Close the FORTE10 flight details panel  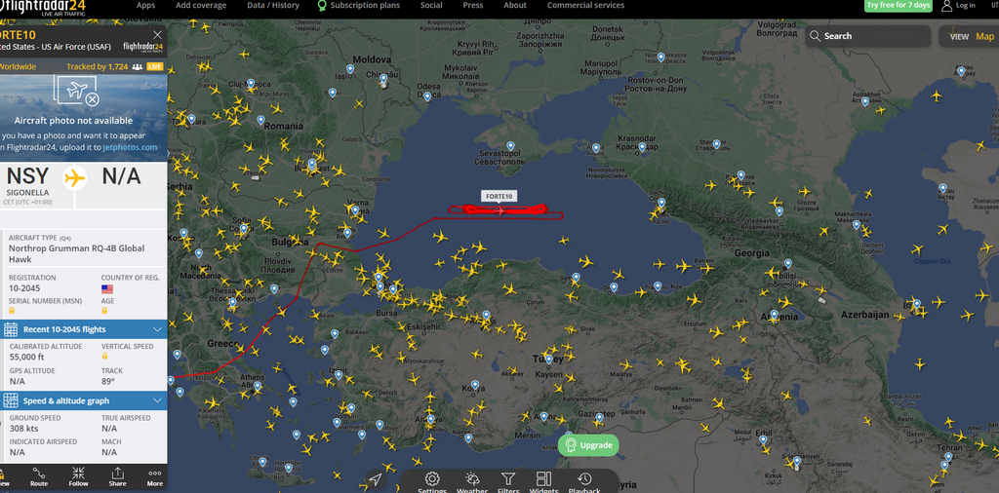tap(157, 35)
